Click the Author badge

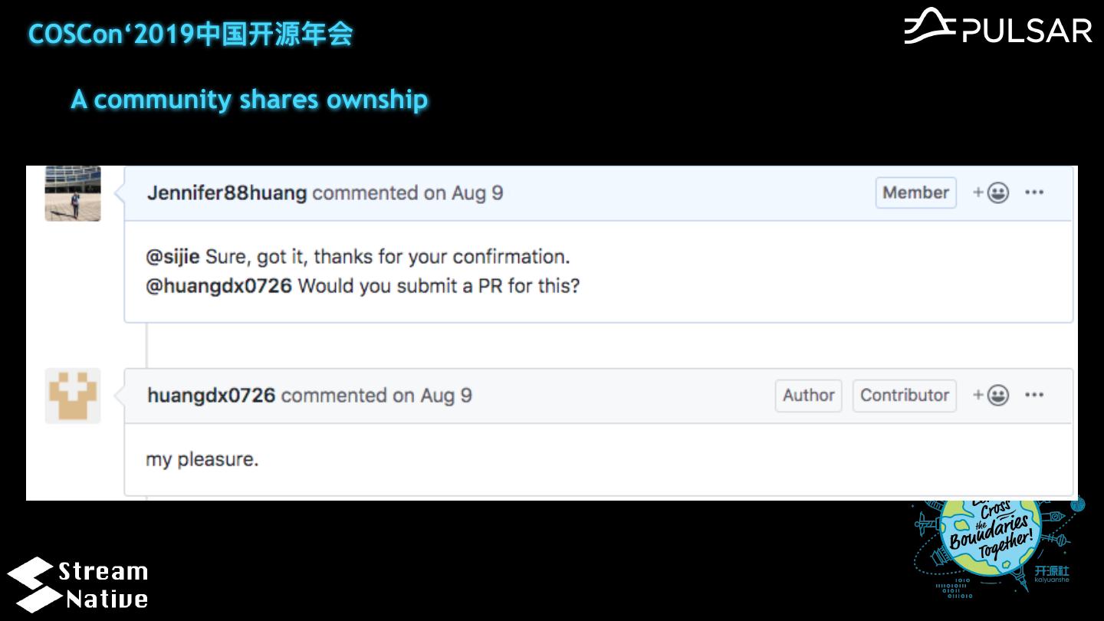click(808, 396)
